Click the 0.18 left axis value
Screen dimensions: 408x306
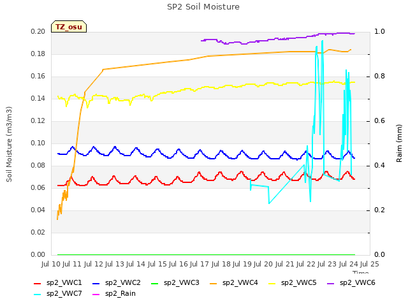click(38, 54)
